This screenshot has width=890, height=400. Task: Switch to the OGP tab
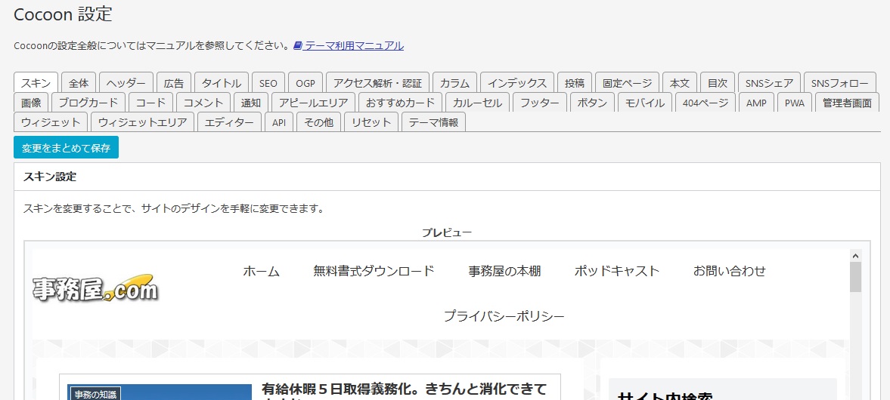305,83
